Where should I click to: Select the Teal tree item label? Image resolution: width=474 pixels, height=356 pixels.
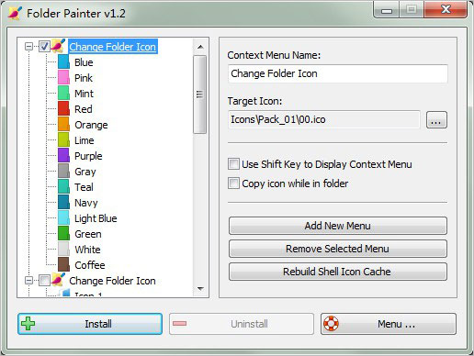click(84, 187)
